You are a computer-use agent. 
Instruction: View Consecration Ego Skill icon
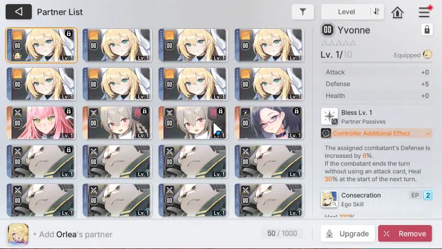pyautogui.click(x=329, y=199)
